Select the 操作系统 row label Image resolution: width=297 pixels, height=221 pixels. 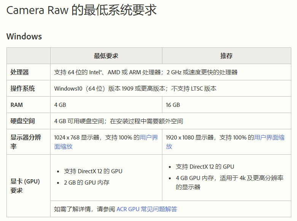click(22, 88)
